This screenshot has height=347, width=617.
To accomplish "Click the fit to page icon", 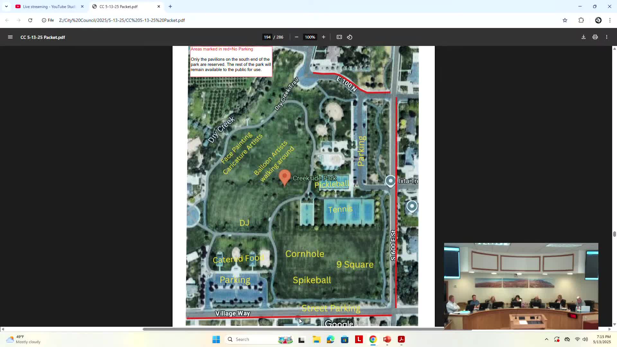I will [339, 37].
